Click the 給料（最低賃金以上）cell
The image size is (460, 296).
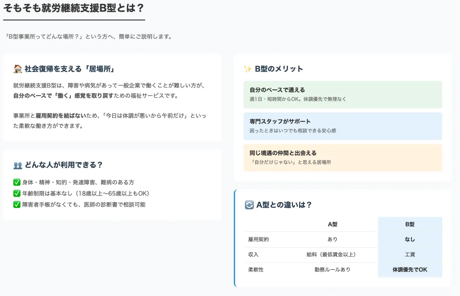pos(333,255)
